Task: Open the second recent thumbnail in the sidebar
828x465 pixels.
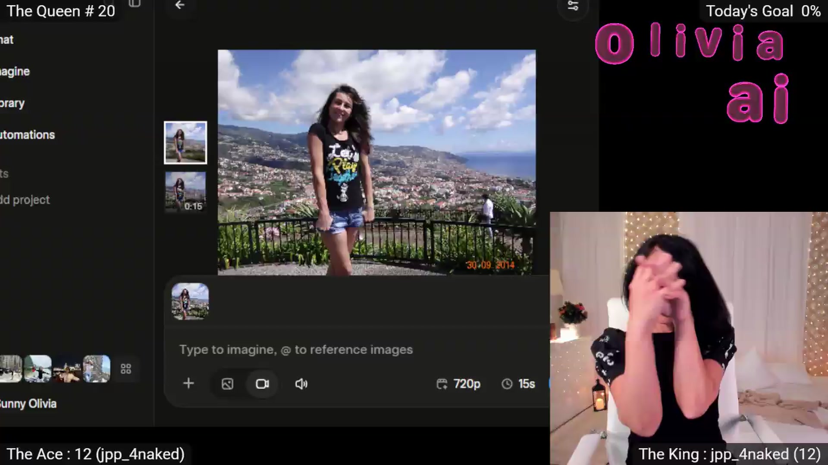Action: coord(38,369)
